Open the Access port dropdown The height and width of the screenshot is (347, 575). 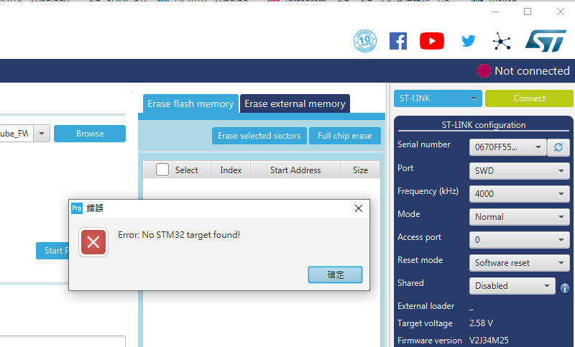point(519,240)
